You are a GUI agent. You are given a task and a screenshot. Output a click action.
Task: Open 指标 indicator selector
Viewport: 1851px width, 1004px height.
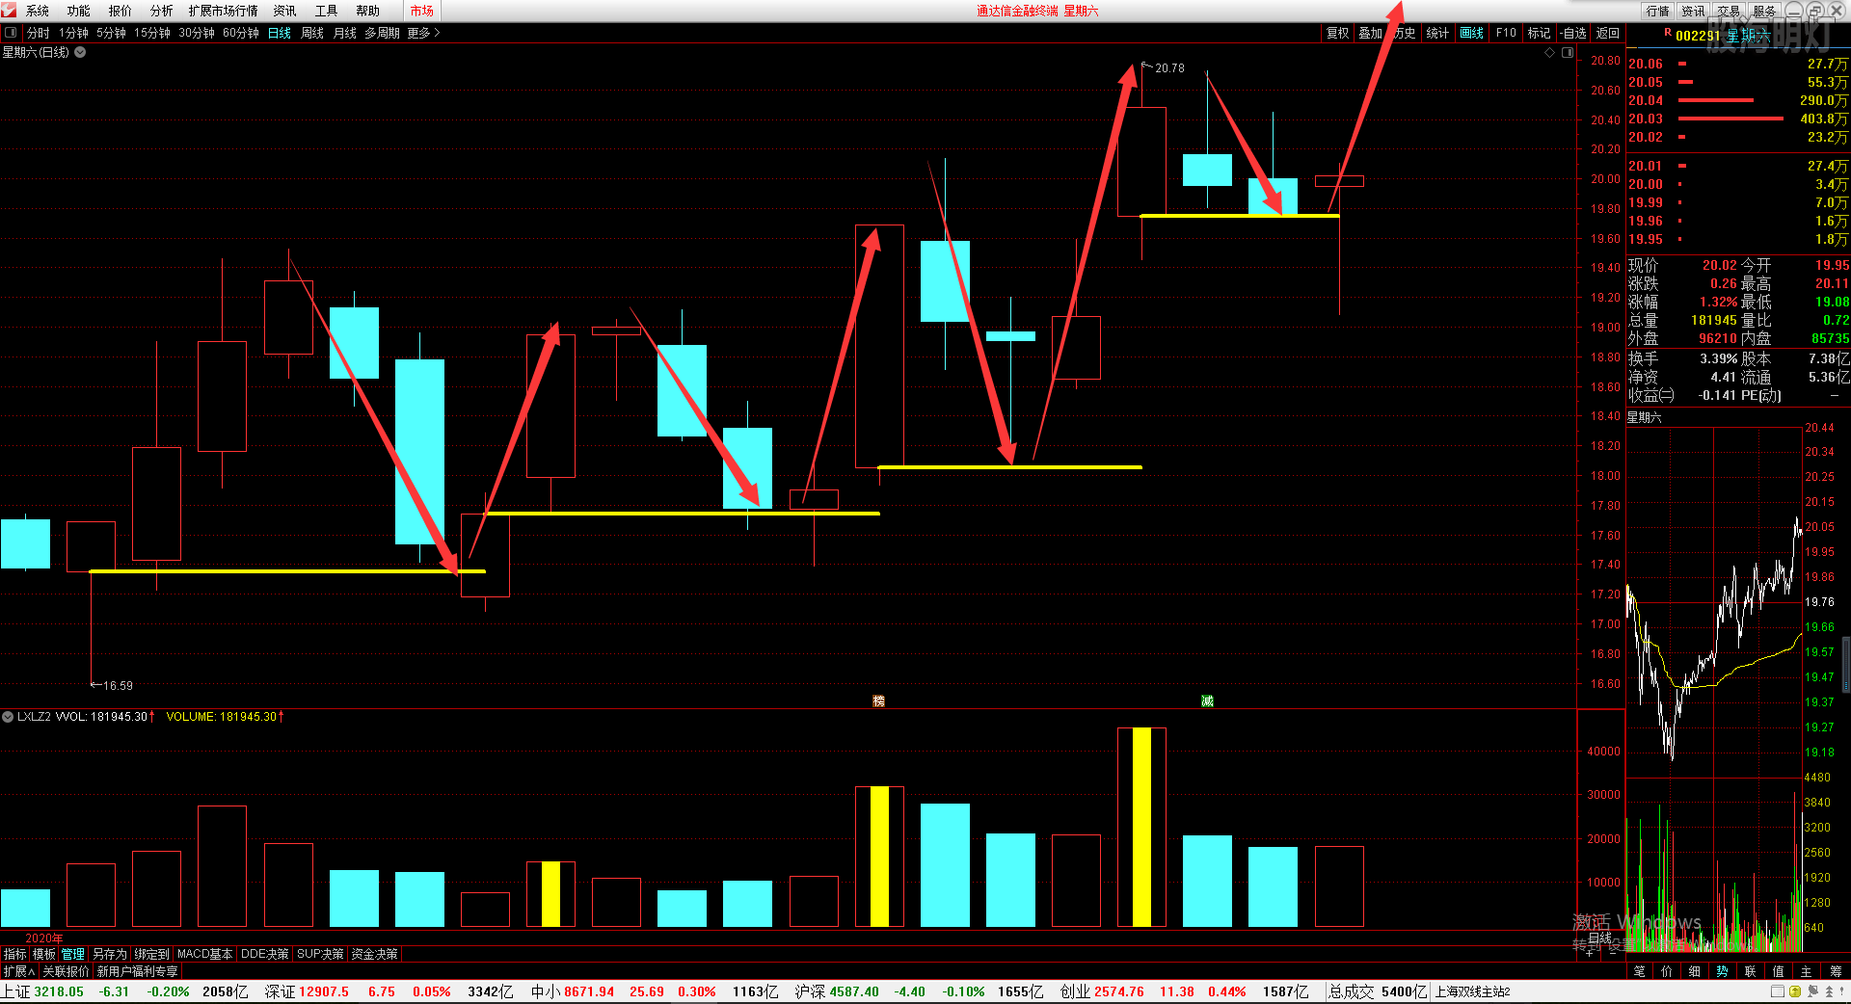tap(15, 954)
